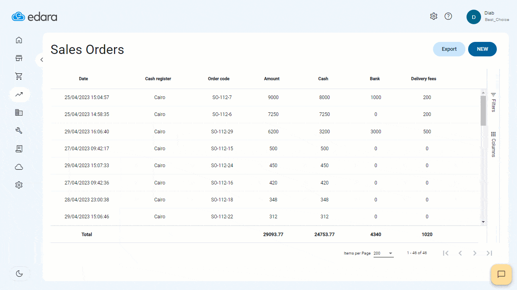Click date 29/04/2023 16:06:40
The height and width of the screenshot is (290, 517).
[x=87, y=132]
